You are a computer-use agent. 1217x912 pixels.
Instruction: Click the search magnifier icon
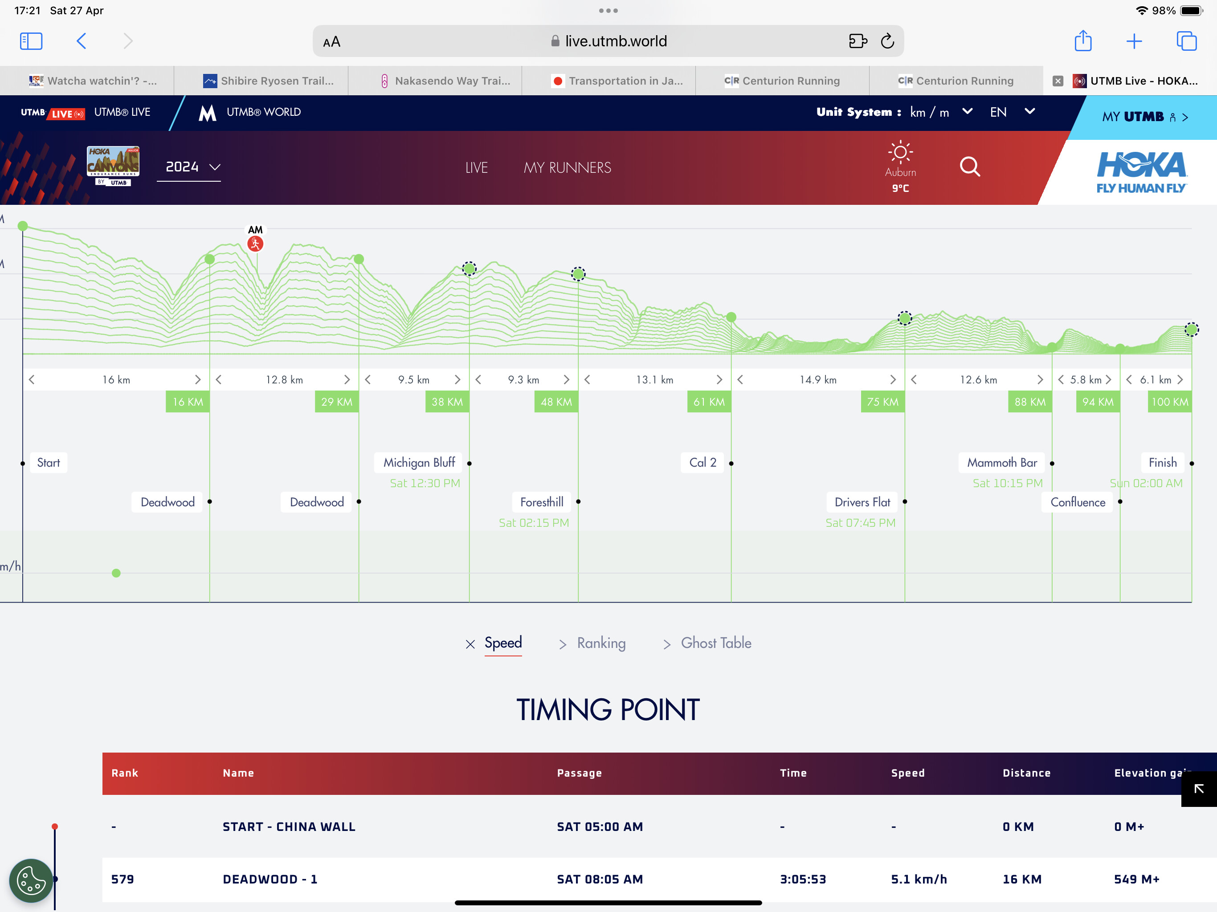(x=969, y=166)
